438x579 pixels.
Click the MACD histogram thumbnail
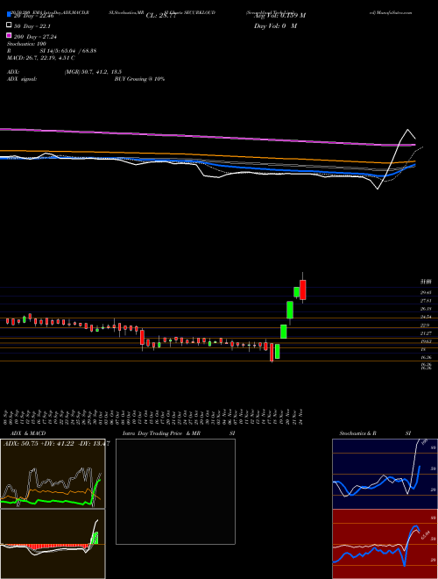pyautogui.click(x=53, y=544)
